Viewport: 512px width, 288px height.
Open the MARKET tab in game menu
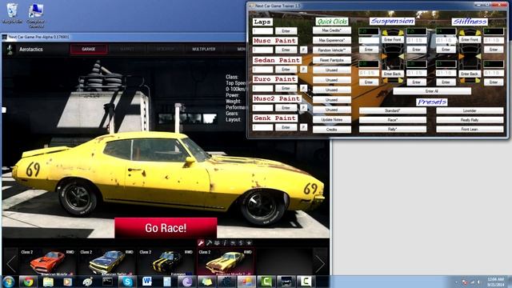[x=127, y=49]
